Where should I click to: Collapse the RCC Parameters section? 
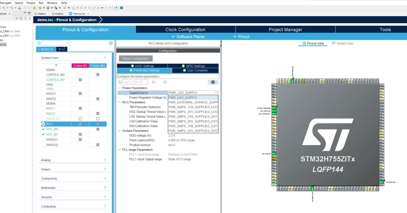click(x=119, y=102)
